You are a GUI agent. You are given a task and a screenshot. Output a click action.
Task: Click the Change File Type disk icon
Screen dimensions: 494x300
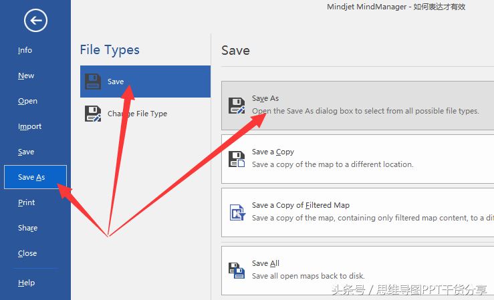click(x=93, y=114)
